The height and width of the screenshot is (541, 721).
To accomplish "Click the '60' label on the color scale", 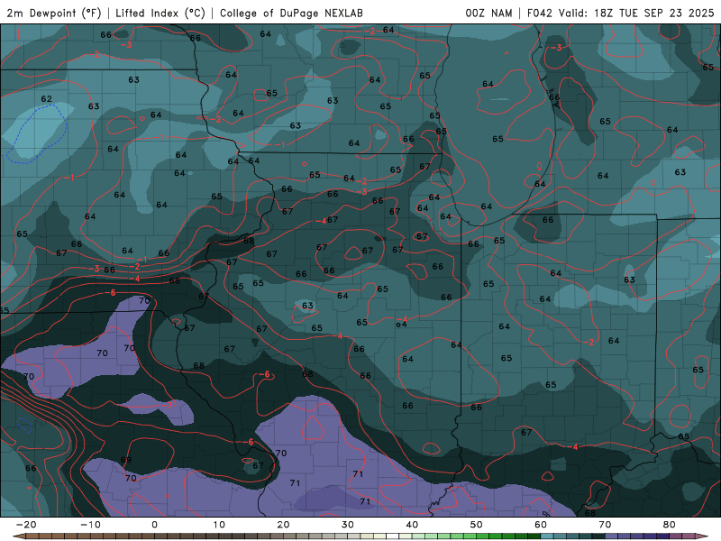I will coord(541,525).
